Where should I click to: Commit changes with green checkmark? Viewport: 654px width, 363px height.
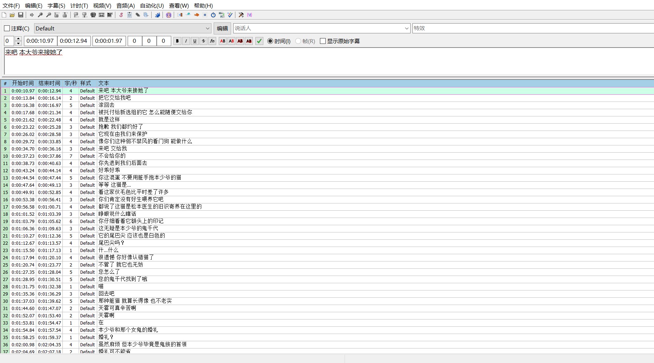[259, 41]
